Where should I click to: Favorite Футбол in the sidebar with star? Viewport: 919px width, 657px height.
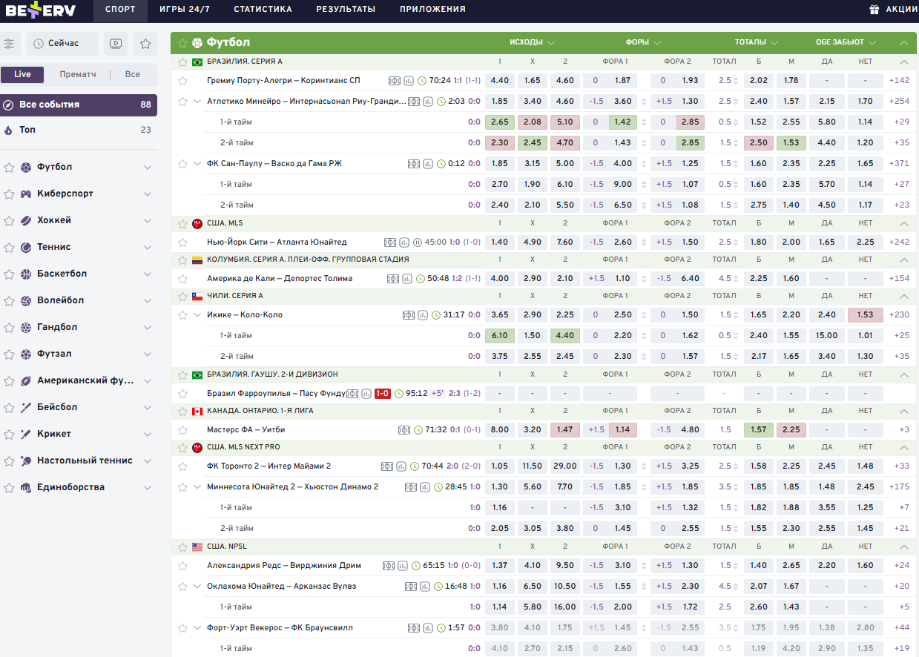tap(9, 167)
